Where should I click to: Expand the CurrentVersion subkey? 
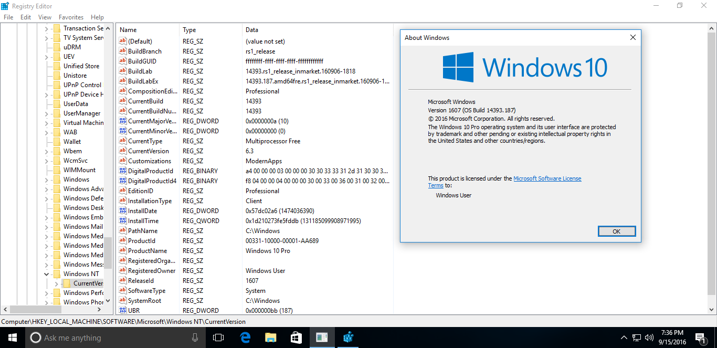(56, 283)
